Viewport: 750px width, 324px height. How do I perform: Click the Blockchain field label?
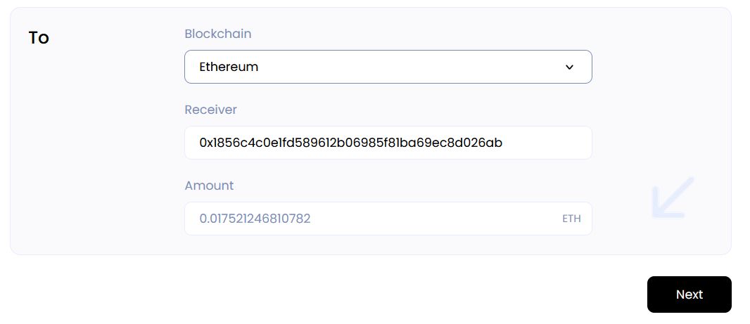[217, 34]
